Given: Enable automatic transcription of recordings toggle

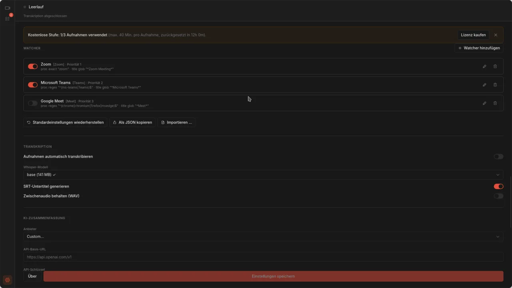Looking at the screenshot, I should 498,156.
